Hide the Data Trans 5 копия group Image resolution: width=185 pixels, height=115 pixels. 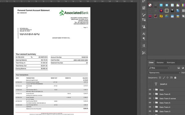(150, 98)
